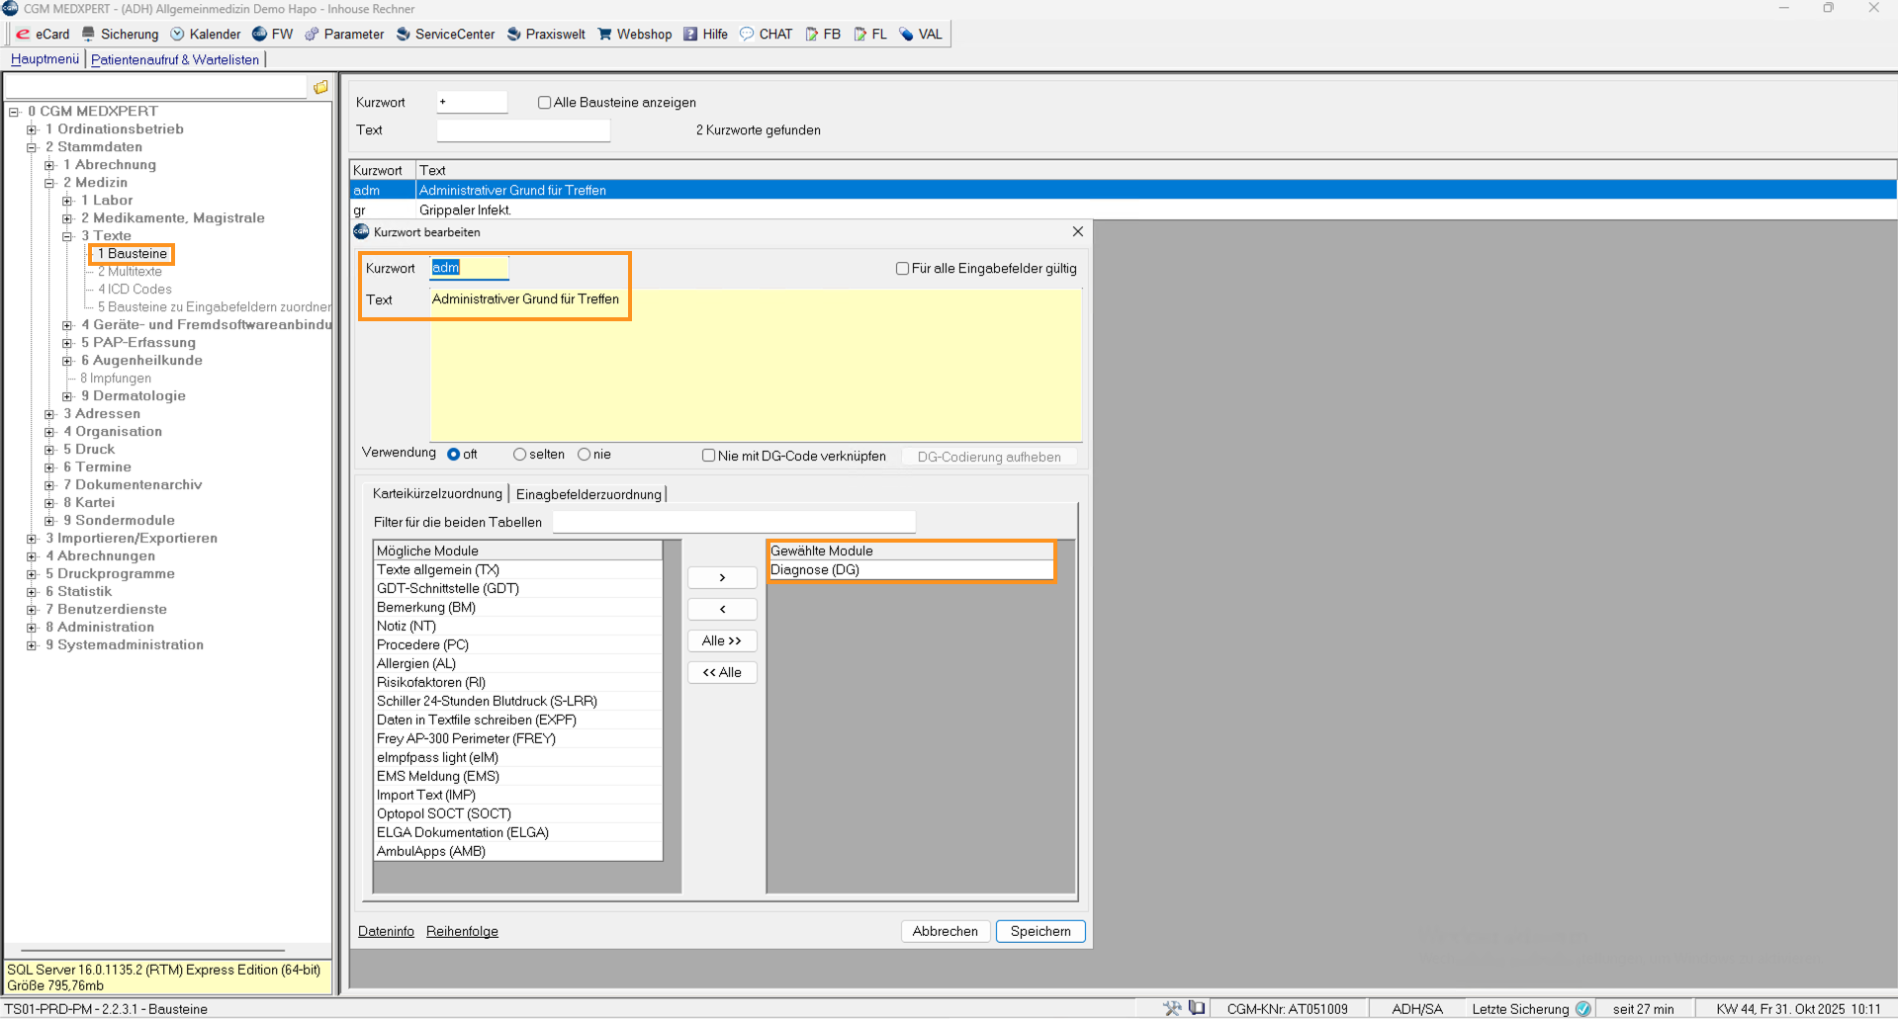Screen dimensions: 1898x1019
Task: Open the Reihenfolge link
Action: point(462,931)
